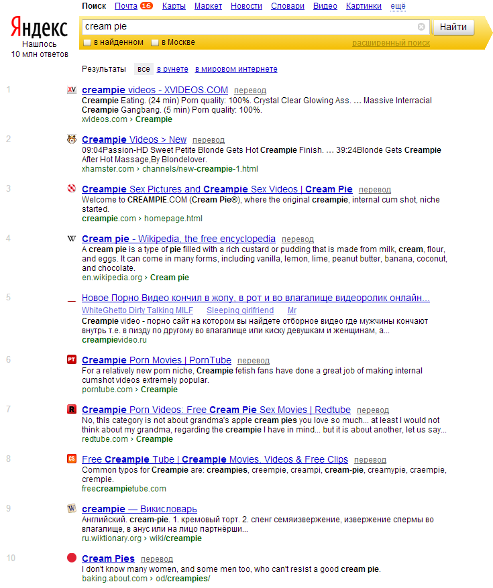The image size is (493, 588).
Task: Enable the 'в найденном' checkbox
Action: click(87, 42)
